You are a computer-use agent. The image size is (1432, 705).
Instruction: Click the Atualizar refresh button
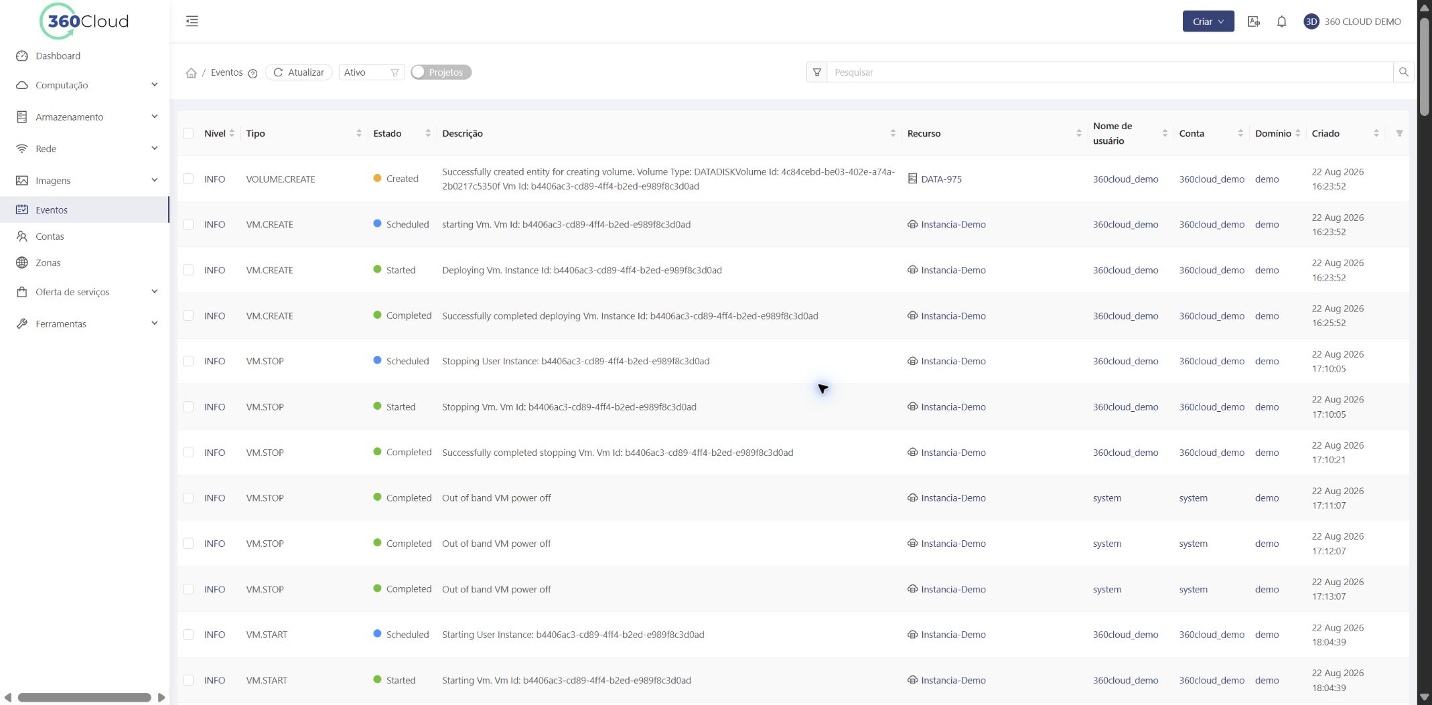(299, 72)
